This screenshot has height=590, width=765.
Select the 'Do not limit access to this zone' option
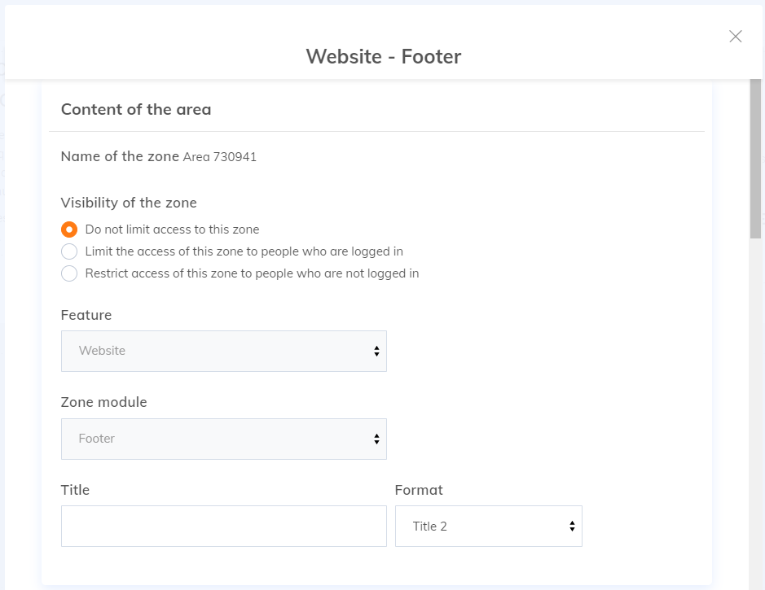(x=69, y=229)
